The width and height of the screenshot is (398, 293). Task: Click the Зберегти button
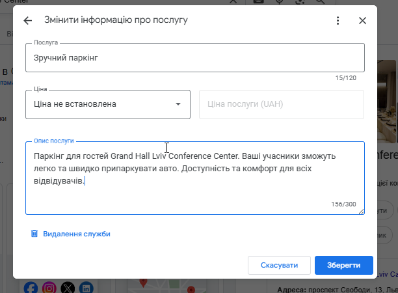pos(344,265)
